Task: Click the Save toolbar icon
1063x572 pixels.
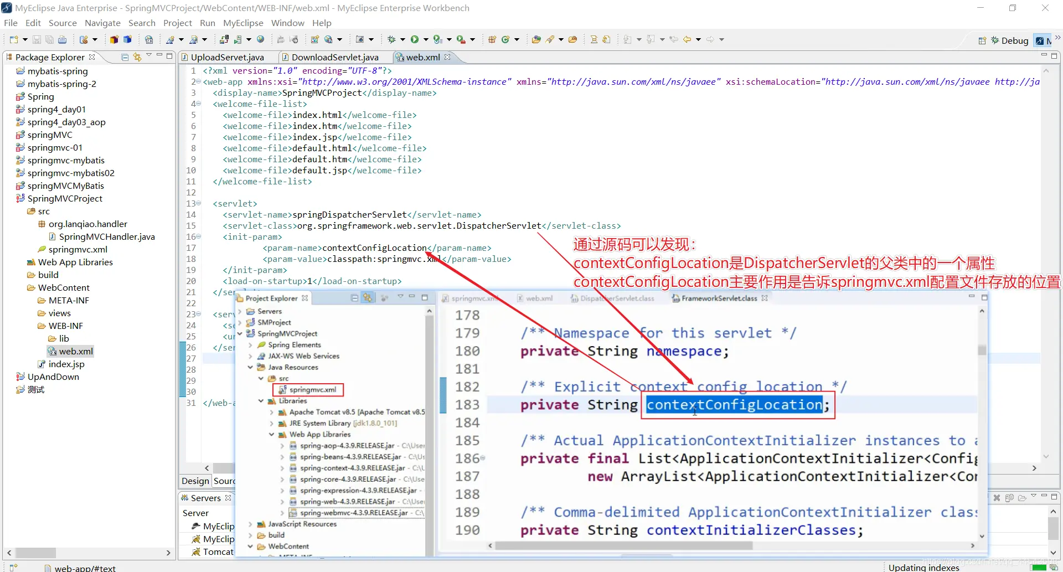Action: (37, 39)
